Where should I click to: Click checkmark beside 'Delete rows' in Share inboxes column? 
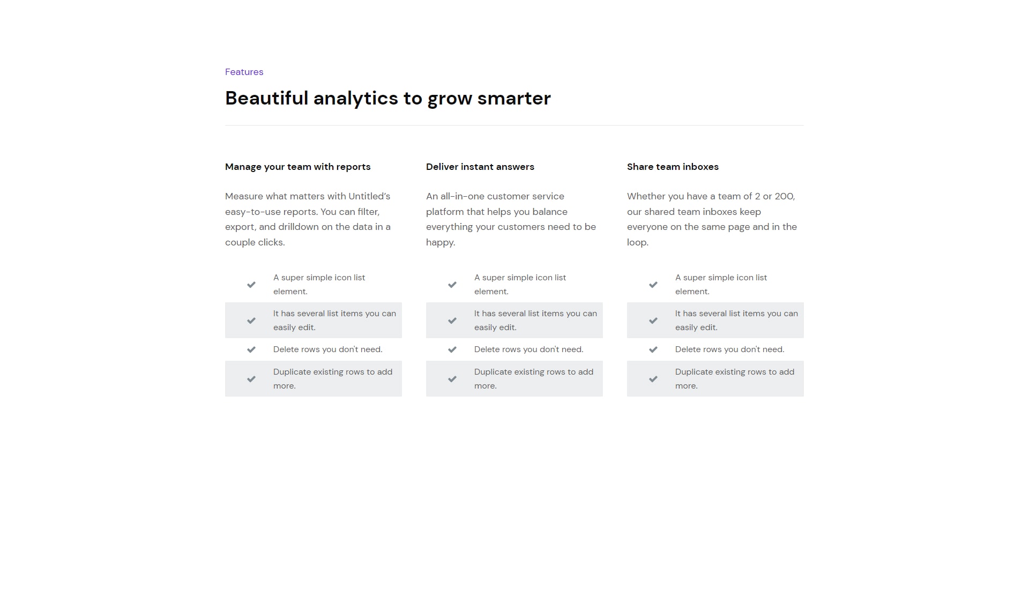click(653, 349)
